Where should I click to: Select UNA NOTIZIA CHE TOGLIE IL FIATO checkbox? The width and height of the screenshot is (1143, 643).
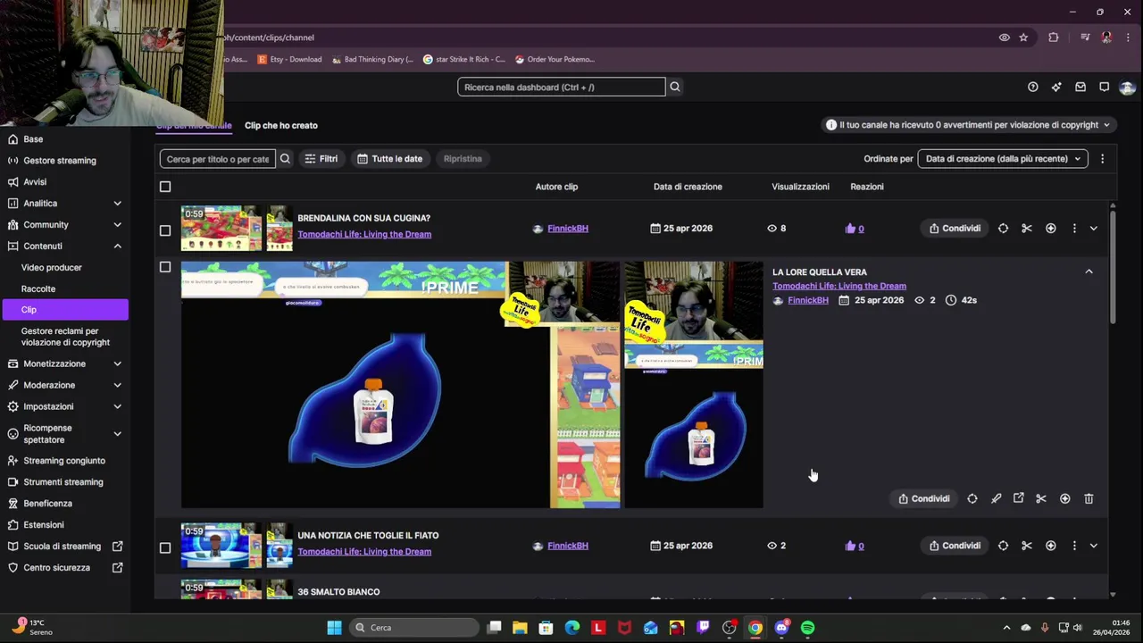point(165,547)
